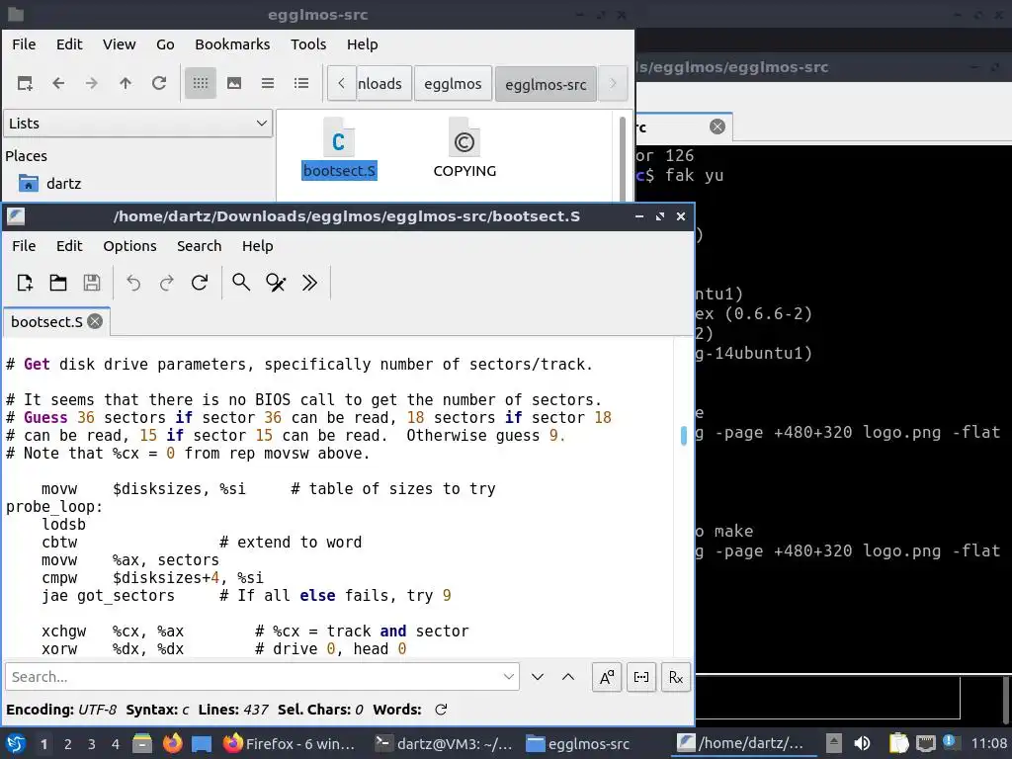
Task: Switch file manager to icon view
Action: pyautogui.click(x=200, y=83)
